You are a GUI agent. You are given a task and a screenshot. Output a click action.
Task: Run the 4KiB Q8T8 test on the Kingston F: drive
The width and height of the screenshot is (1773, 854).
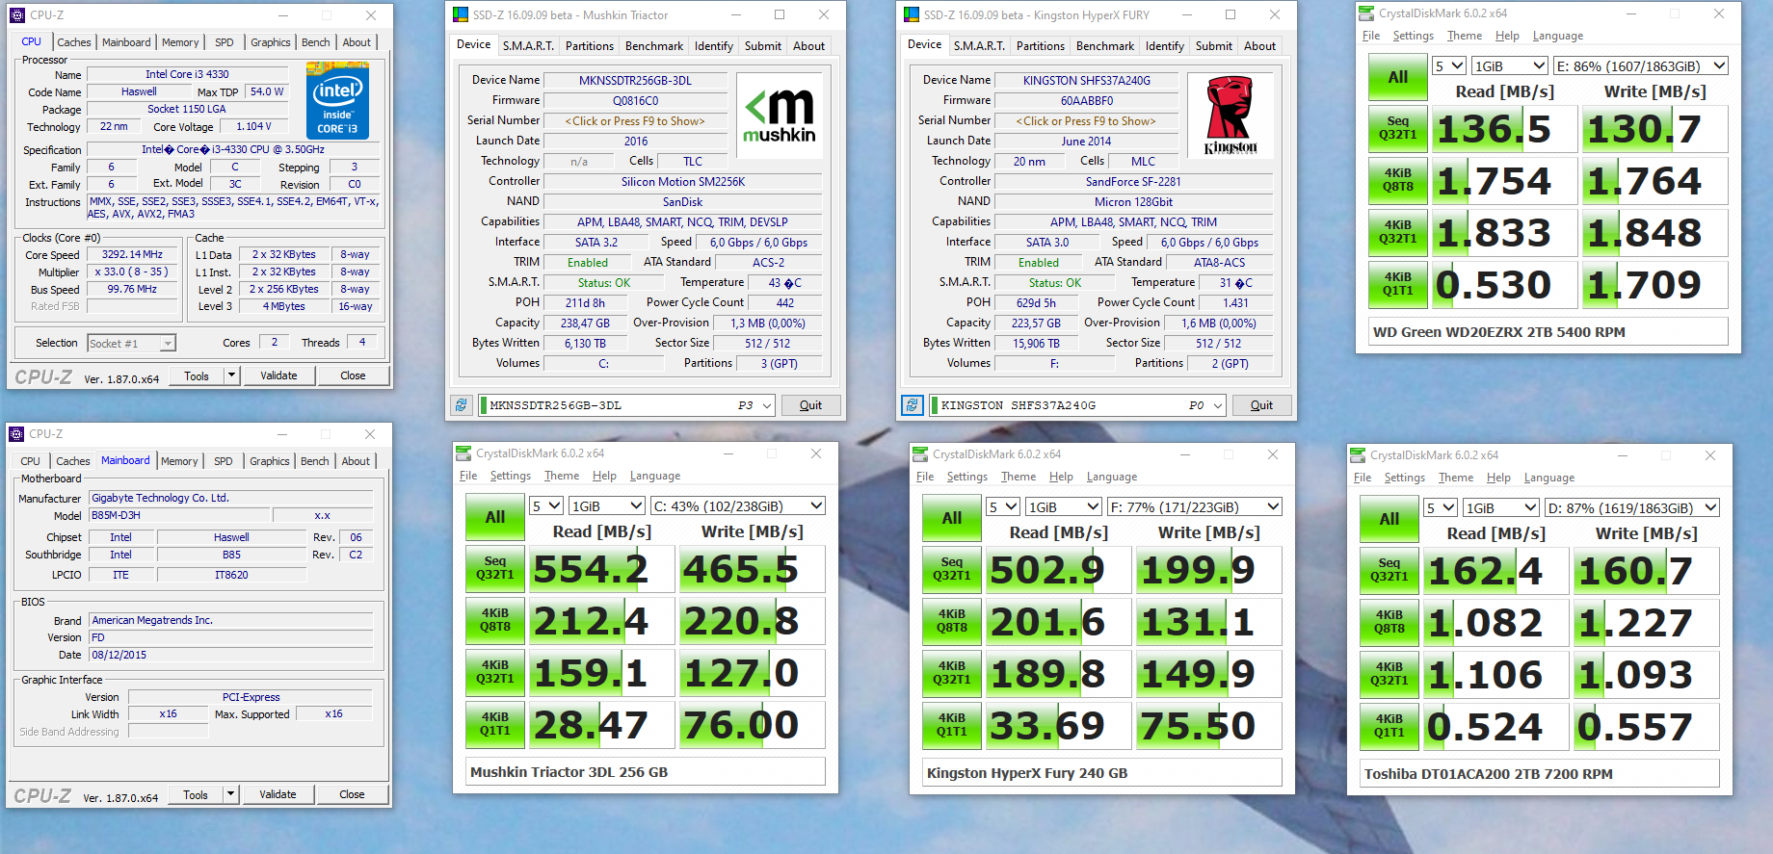[x=951, y=621]
